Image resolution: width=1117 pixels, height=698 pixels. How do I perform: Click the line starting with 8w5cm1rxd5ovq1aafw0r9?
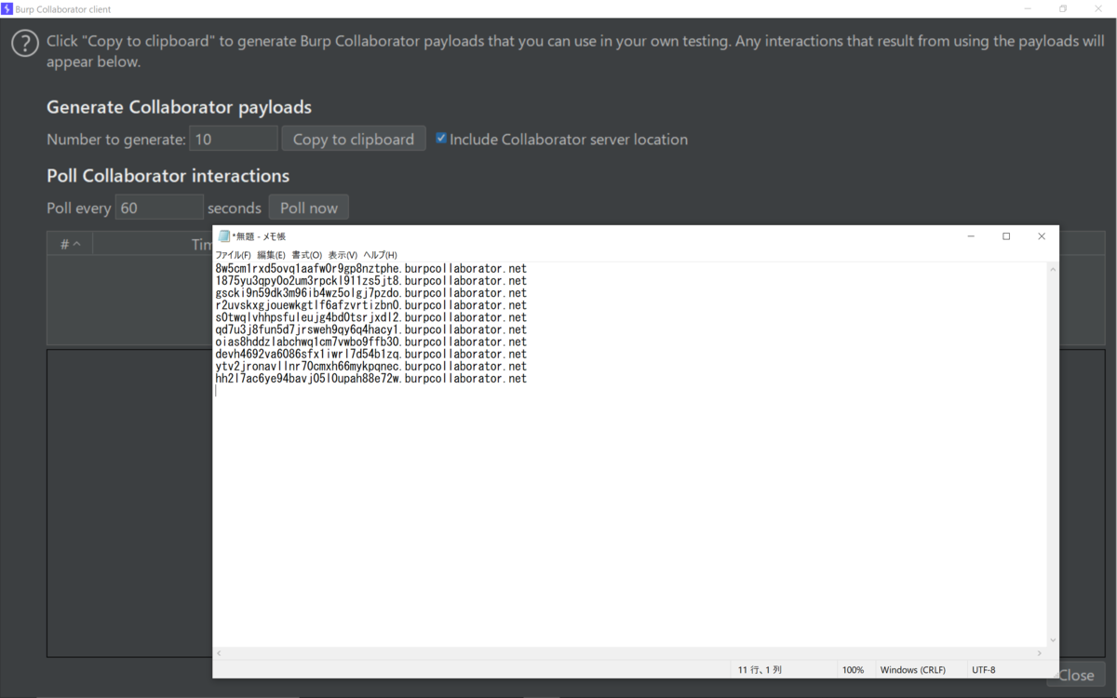(x=370, y=268)
